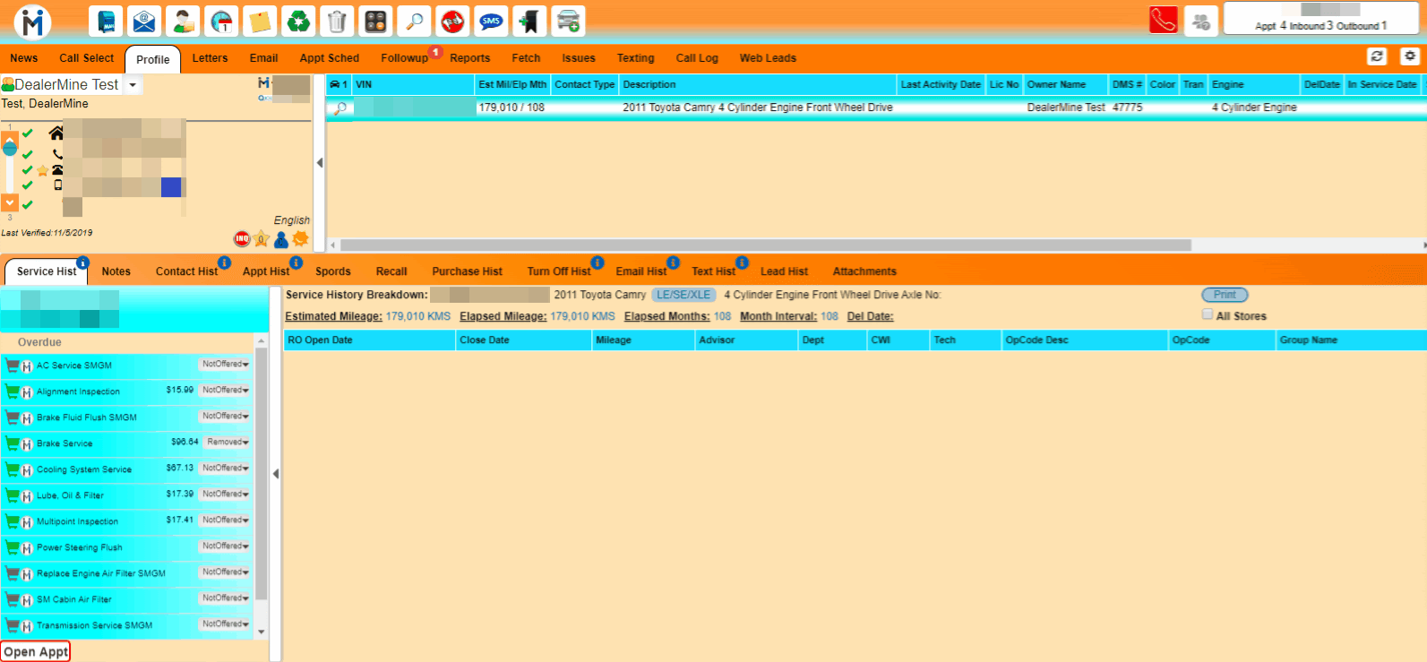Click the blue mailbox icon in toolbar

(x=107, y=21)
